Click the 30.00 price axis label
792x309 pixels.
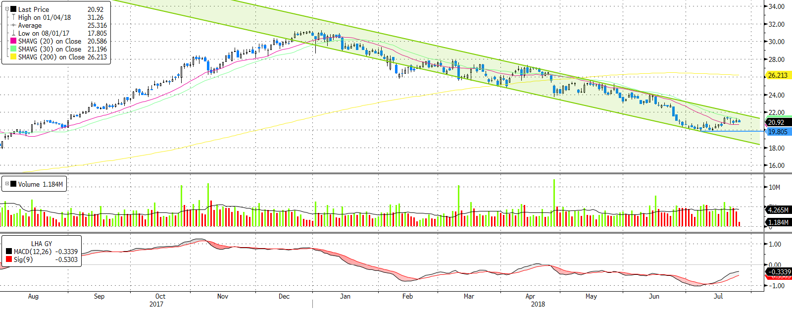pyautogui.click(x=776, y=42)
